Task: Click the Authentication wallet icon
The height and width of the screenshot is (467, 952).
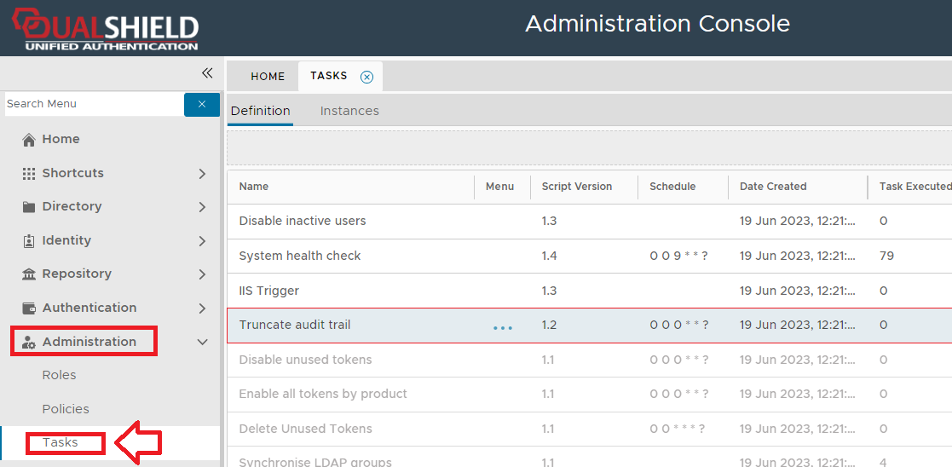Action: [29, 308]
